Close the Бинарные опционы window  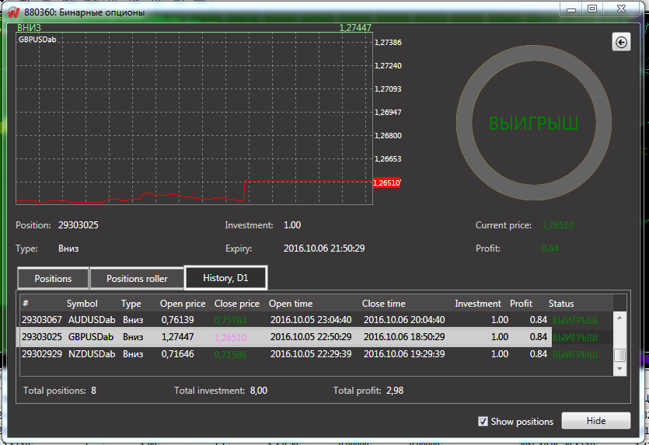622,8
